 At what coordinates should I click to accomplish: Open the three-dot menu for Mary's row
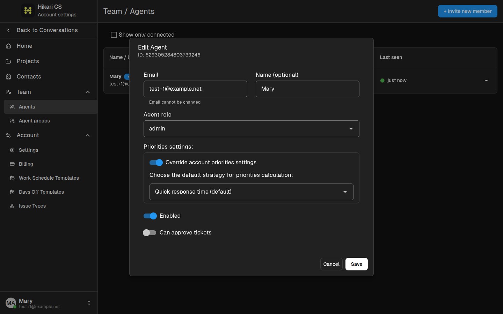(x=487, y=80)
